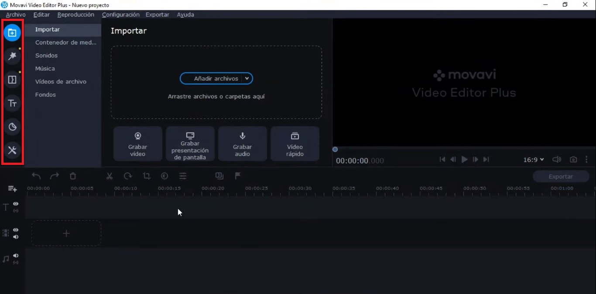The image size is (596, 294).
Task: Toggle visibility of the video track
Action: click(16, 230)
